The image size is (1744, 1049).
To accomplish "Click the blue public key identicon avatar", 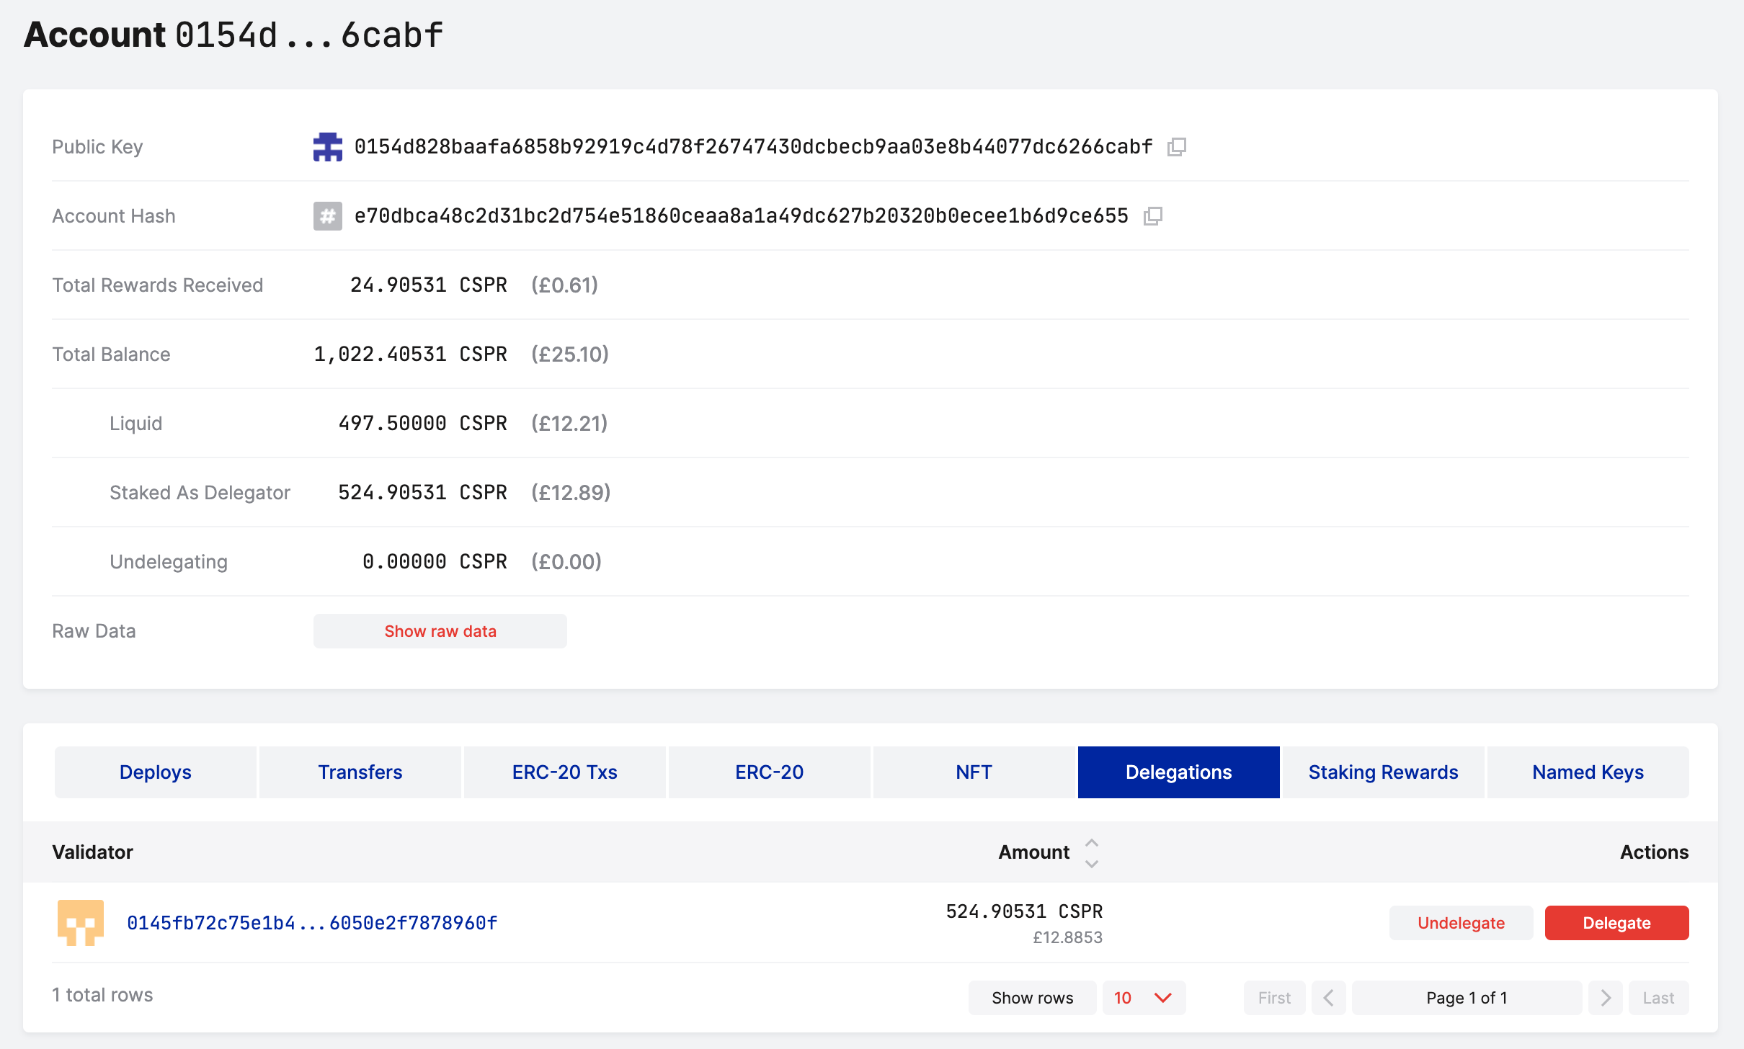I will (327, 147).
